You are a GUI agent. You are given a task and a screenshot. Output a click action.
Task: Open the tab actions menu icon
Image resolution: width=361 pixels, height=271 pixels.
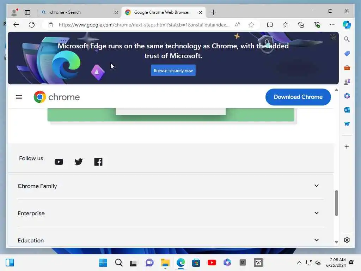point(27,12)
